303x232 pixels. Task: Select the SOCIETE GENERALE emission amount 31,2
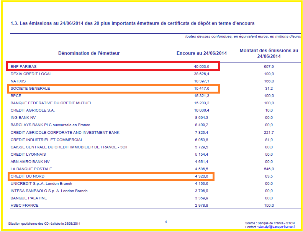pyautogui.click(x=269, y=89)
